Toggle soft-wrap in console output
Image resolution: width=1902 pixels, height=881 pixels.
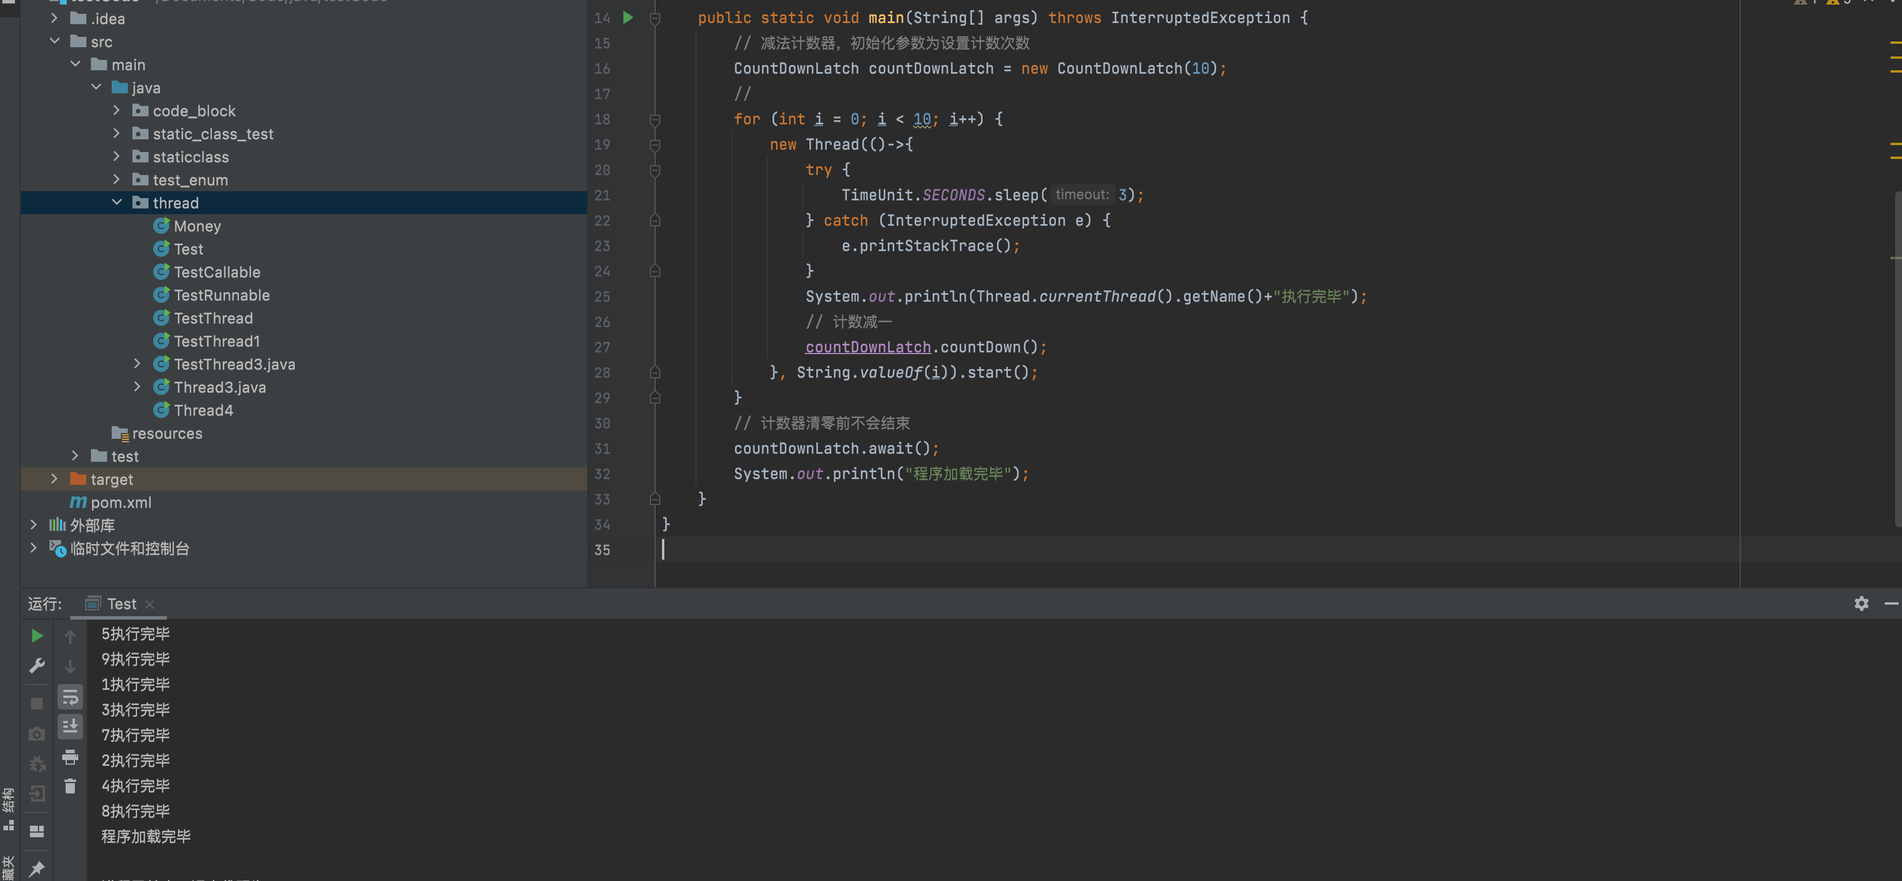pos(70,696)
